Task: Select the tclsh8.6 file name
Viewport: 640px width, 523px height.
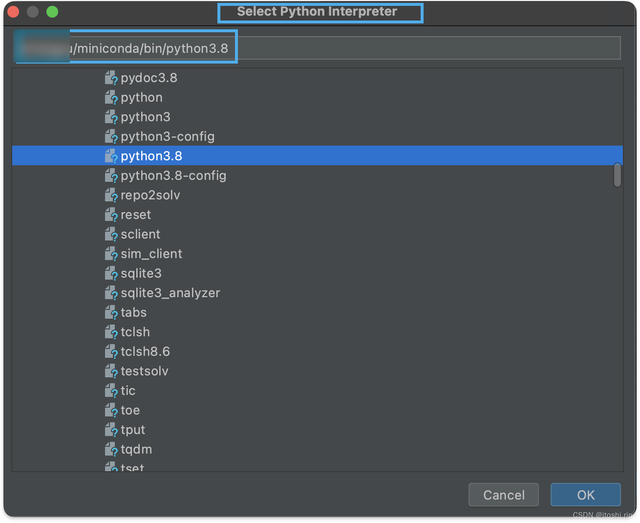Action: click(x=145, y=351)
